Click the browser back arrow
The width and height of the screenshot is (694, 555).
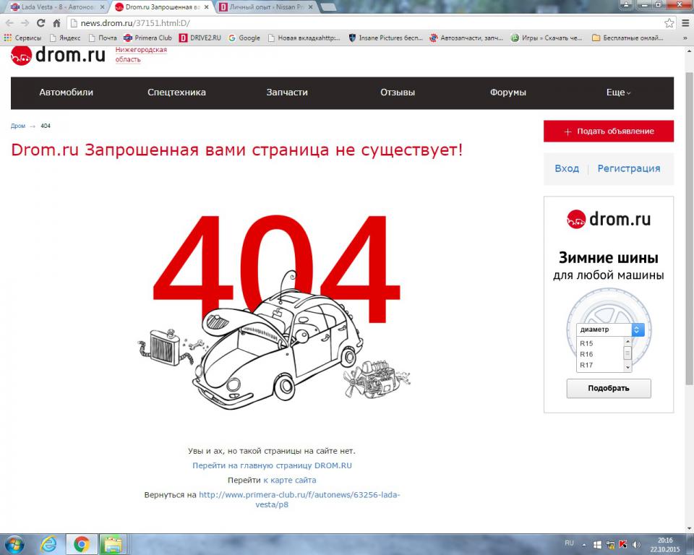[x=9, y=23]
